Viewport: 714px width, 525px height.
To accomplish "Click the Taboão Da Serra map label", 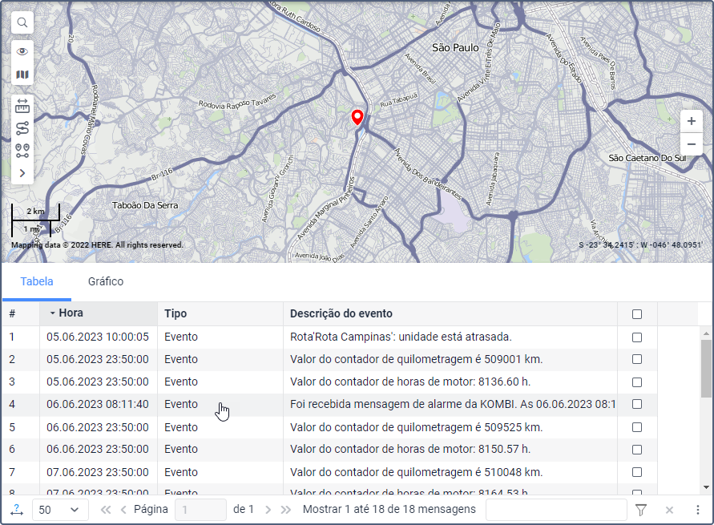I will pos(145,205).
